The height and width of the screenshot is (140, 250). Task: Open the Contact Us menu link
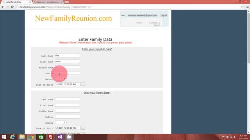tap(155, 23)
